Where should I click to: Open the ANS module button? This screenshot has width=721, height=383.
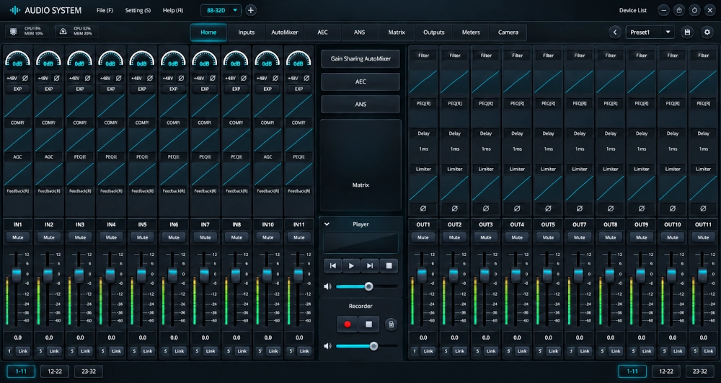pos(360,104)
